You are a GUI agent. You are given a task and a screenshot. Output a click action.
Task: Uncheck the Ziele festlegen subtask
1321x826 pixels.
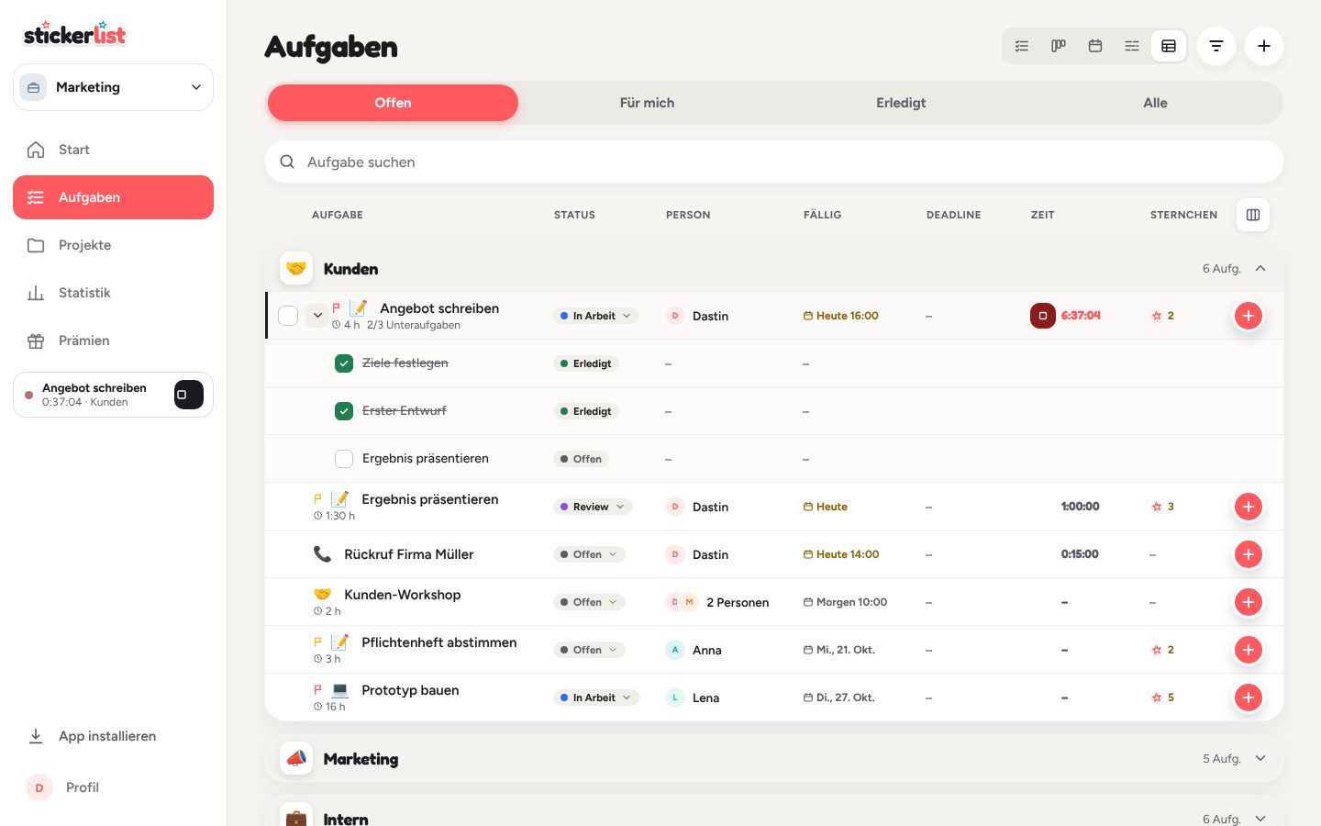pyautogui.click(x=344, y=363)
